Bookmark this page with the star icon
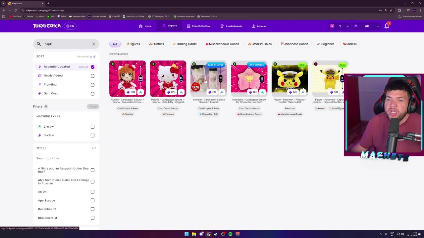Image resolution: width=424 pixels, height=238 pixels. [391, 10]
